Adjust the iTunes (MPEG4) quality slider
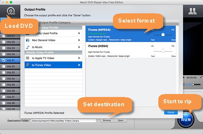Screen dimensions: 203x134 (163, 34)
